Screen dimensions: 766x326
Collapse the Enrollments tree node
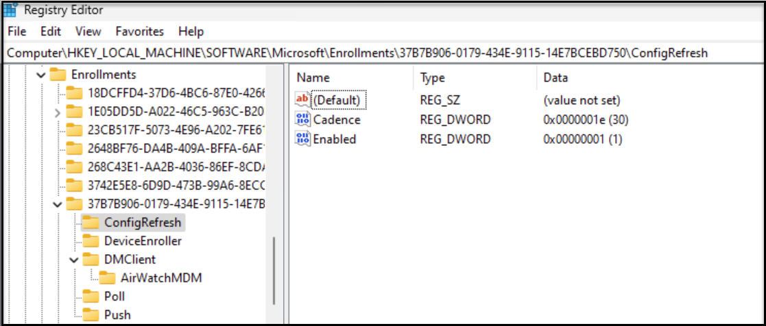[x=42, y=75]
